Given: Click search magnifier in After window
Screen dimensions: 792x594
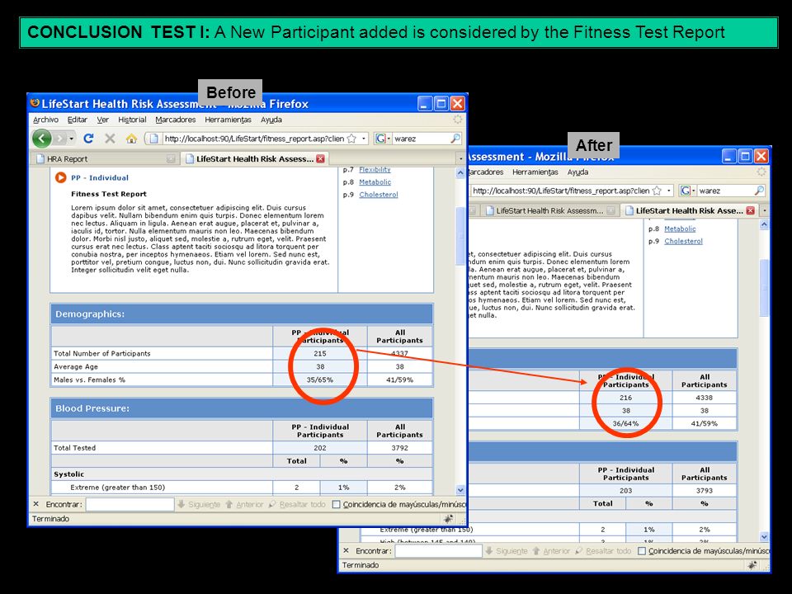Looking at the screenshot, I should (759, 191).
